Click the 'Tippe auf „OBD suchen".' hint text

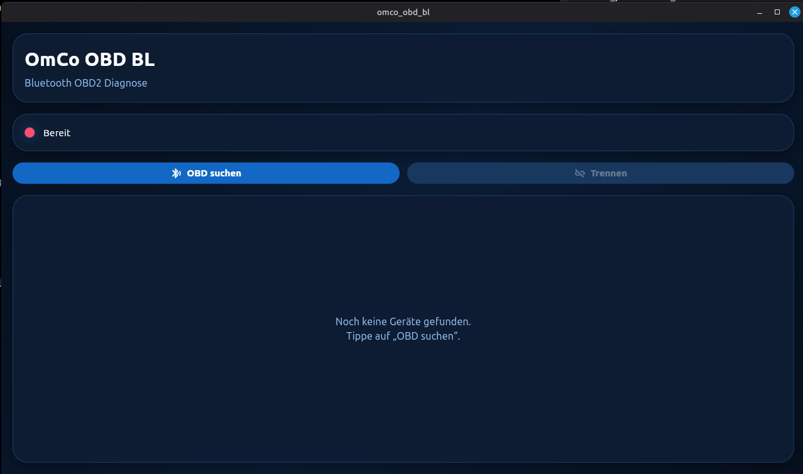tap(403, 336)
